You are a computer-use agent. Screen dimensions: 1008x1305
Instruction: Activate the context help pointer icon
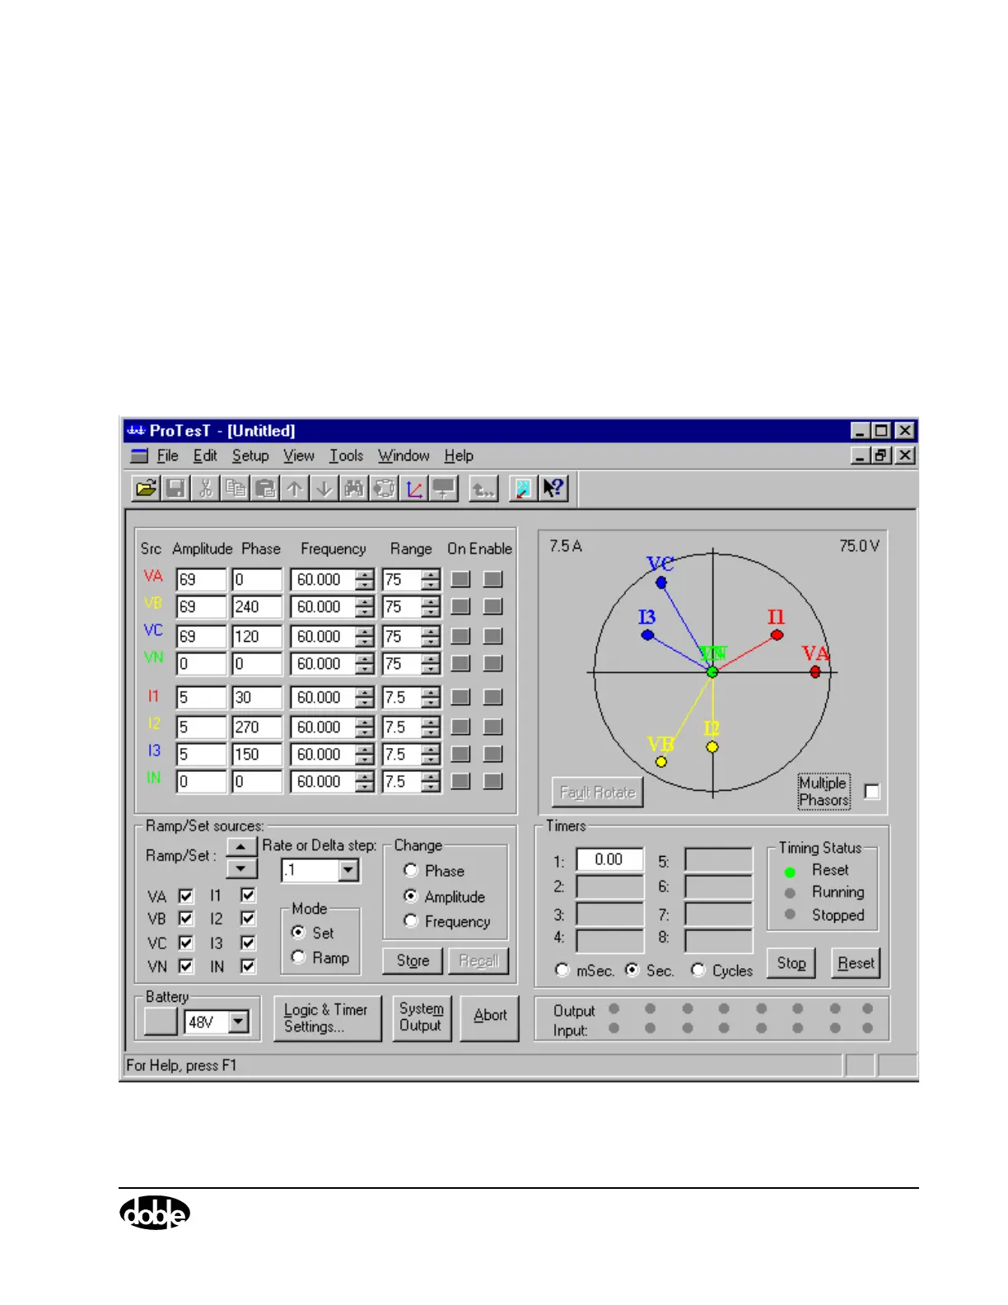[553, 489]
